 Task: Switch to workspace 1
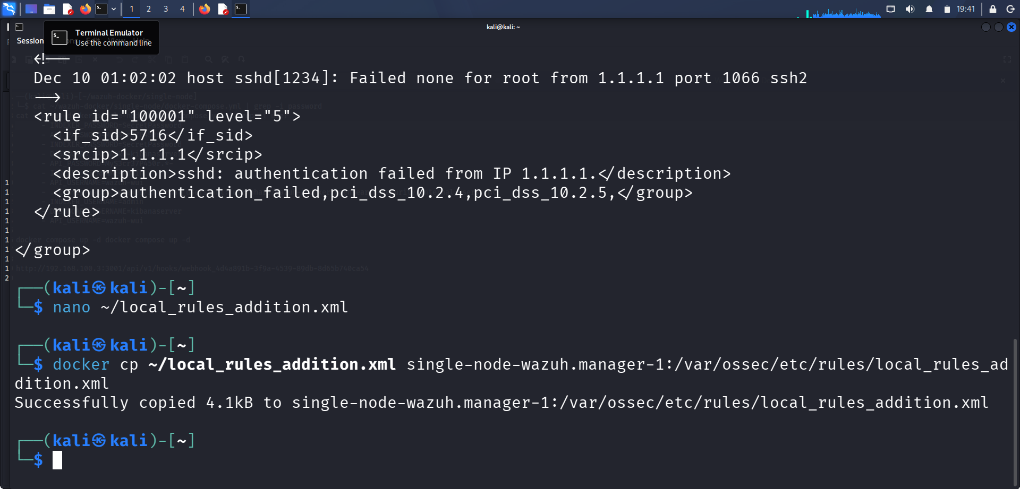(x=132, y=9)
